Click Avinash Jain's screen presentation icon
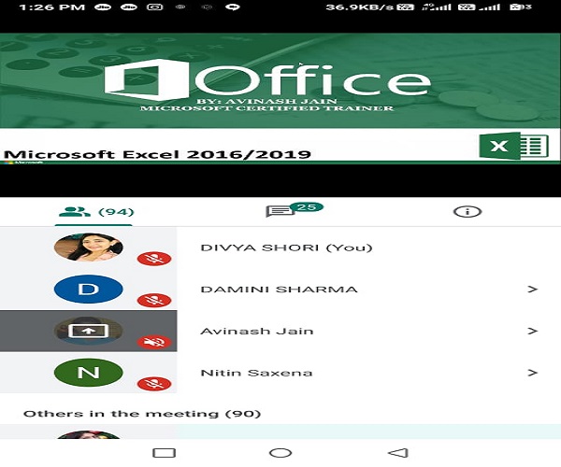The height and width of the screenshot is (467, 561). click(x=88, y=331)
